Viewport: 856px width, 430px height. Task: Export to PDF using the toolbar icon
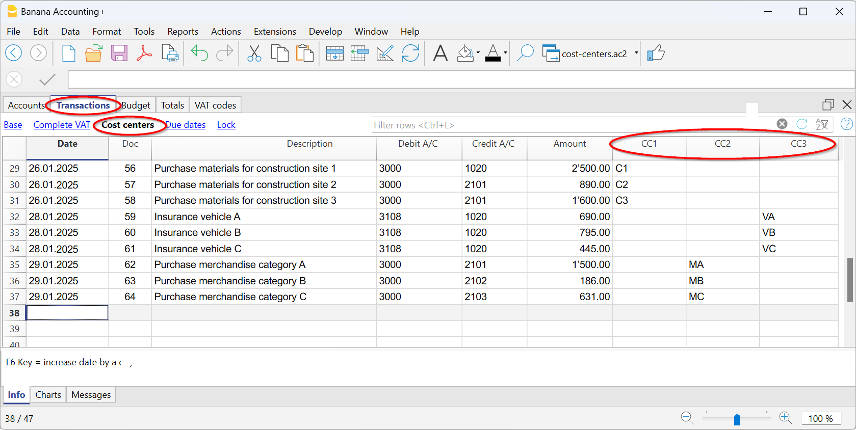(144, 53)
